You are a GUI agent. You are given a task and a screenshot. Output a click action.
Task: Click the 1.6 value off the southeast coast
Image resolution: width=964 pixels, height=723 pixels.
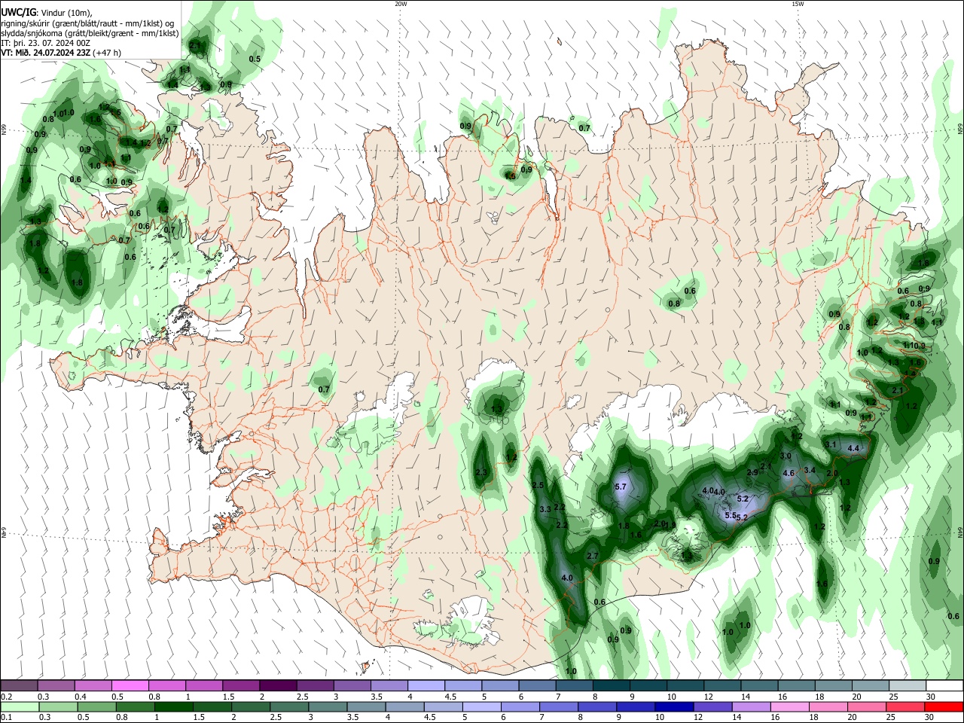822,584
